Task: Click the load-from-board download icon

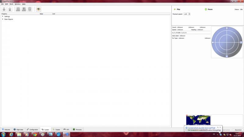Action: (x=18, y=9)
